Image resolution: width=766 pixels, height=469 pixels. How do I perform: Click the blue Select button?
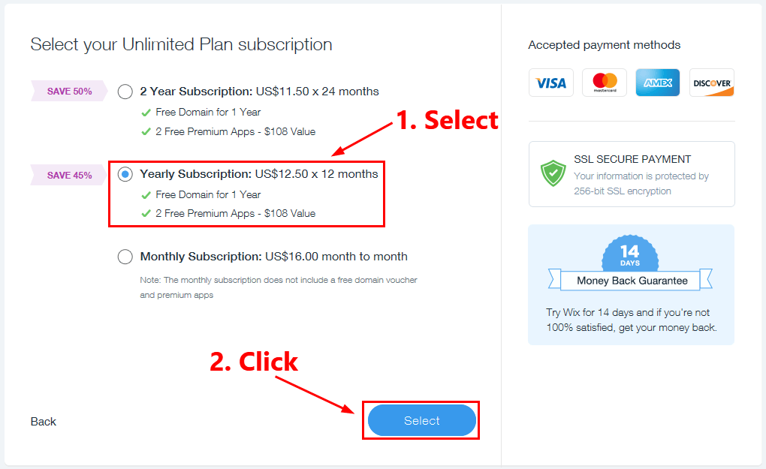[421, 420]
